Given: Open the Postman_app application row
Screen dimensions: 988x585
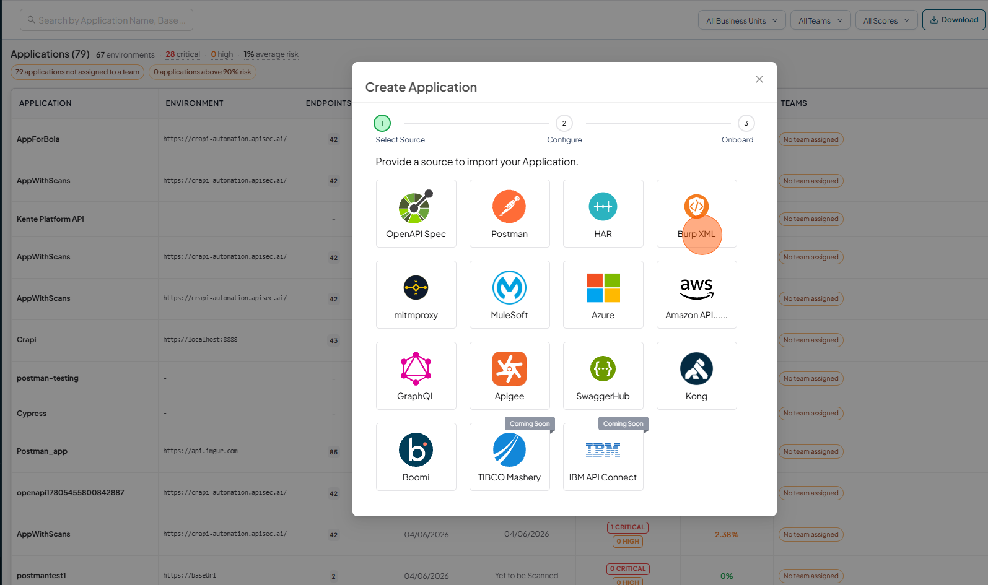Looking at the screenshot, I should pos(42,451).
